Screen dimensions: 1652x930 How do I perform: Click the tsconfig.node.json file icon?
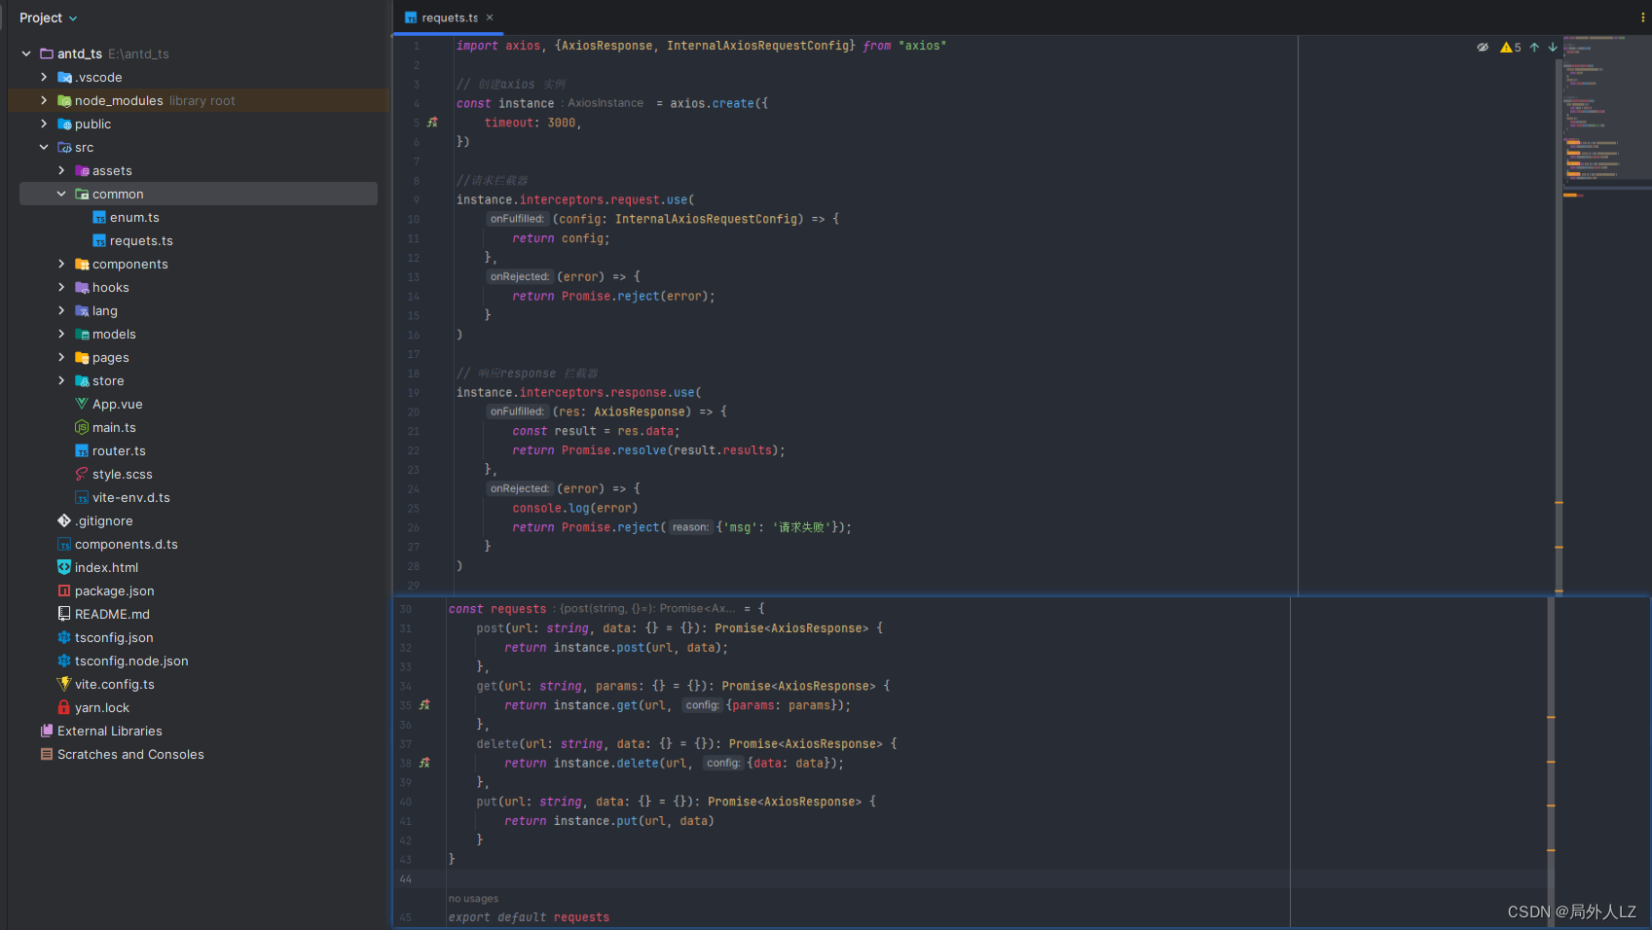(64, 661)
